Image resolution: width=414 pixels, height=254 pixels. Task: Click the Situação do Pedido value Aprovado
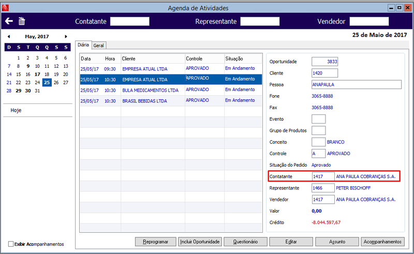(321, 165)
